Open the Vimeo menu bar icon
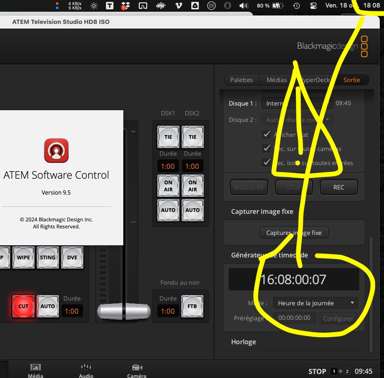This screenshot has width=384, height=378. (179, 6)
